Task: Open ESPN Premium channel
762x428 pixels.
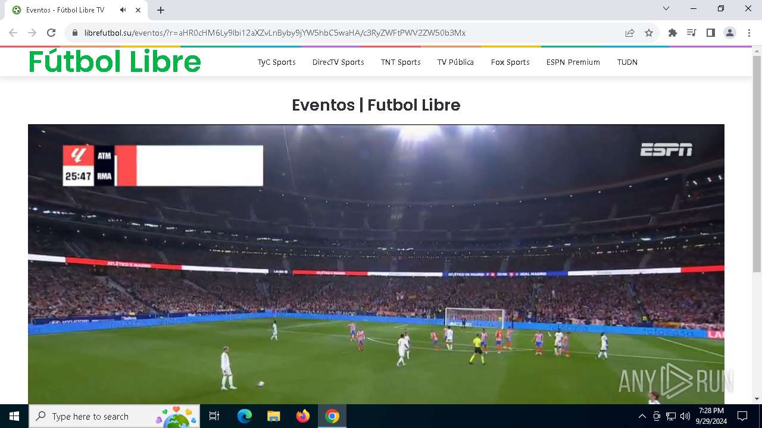Action: point(573,62)
